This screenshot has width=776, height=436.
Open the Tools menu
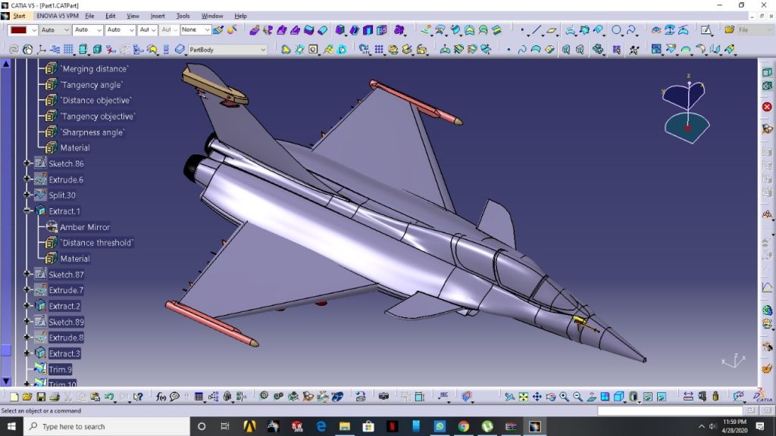pyautogui.click(x=183, y=16)
